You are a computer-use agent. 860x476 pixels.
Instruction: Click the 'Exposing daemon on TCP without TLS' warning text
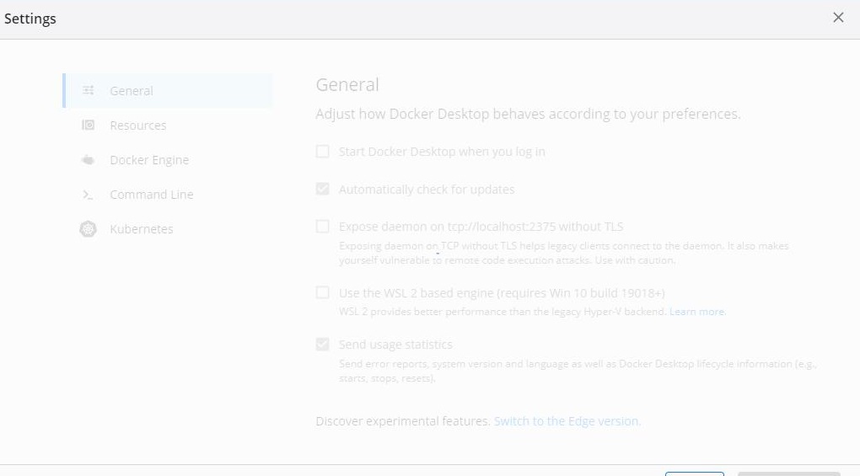[563, 253]
